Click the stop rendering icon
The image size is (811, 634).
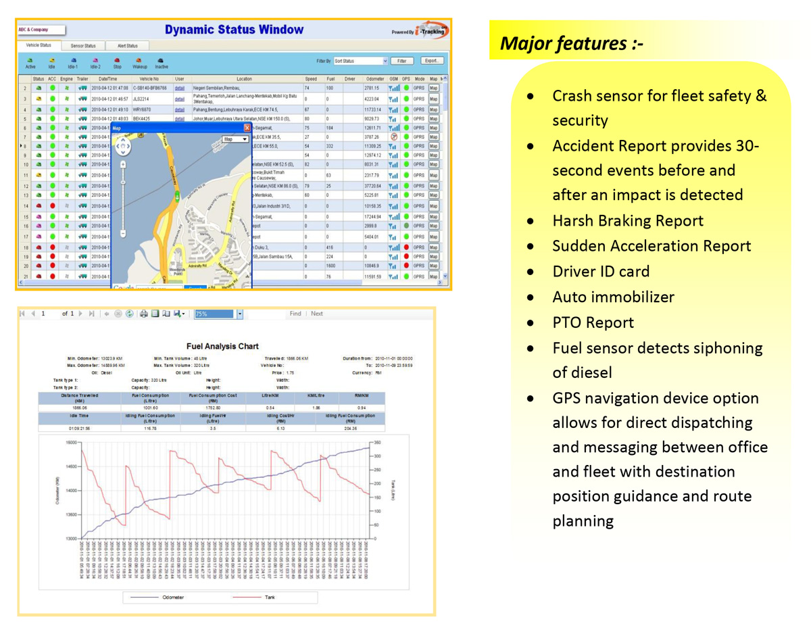tap(118, 314)
